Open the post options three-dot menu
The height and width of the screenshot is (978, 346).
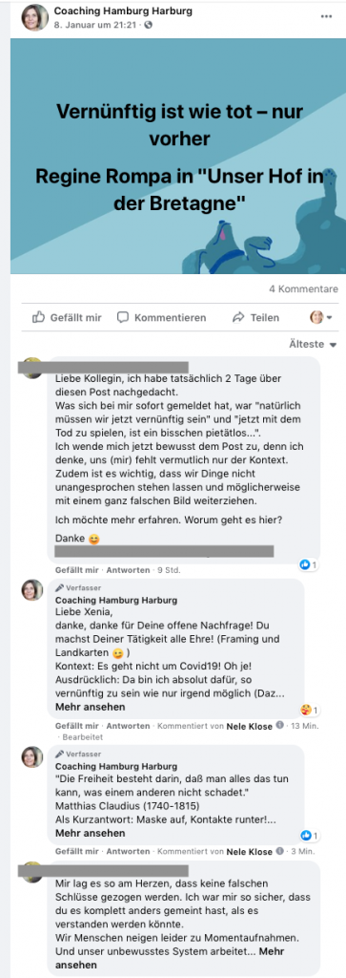click(x=326, y=16)
